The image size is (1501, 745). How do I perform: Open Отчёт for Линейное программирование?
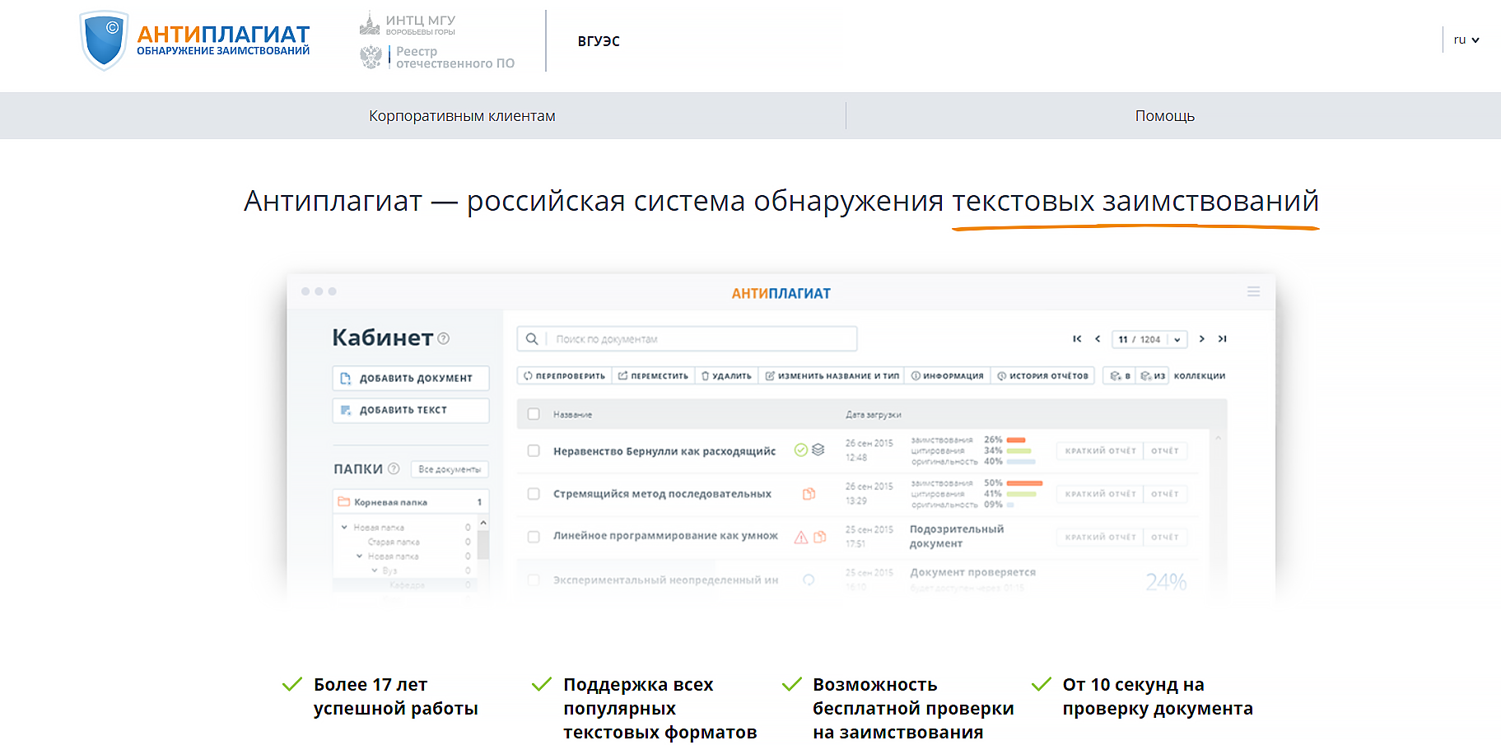1165,537
